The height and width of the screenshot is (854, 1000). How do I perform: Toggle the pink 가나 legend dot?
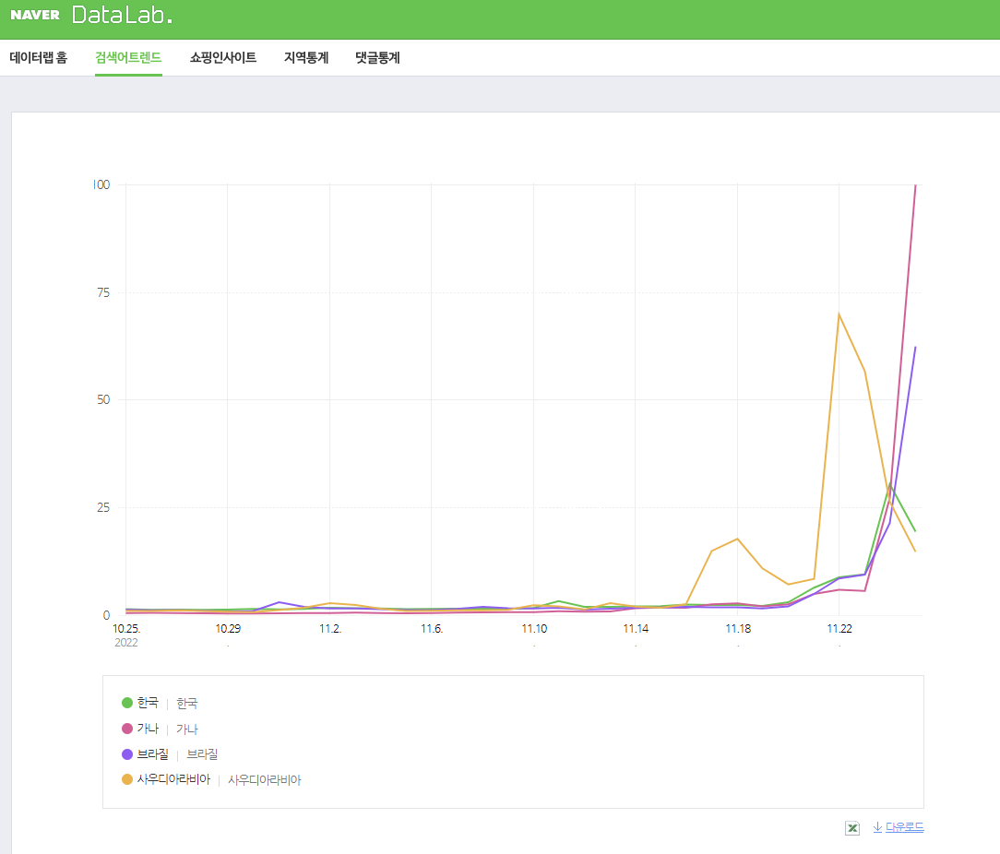127,729
